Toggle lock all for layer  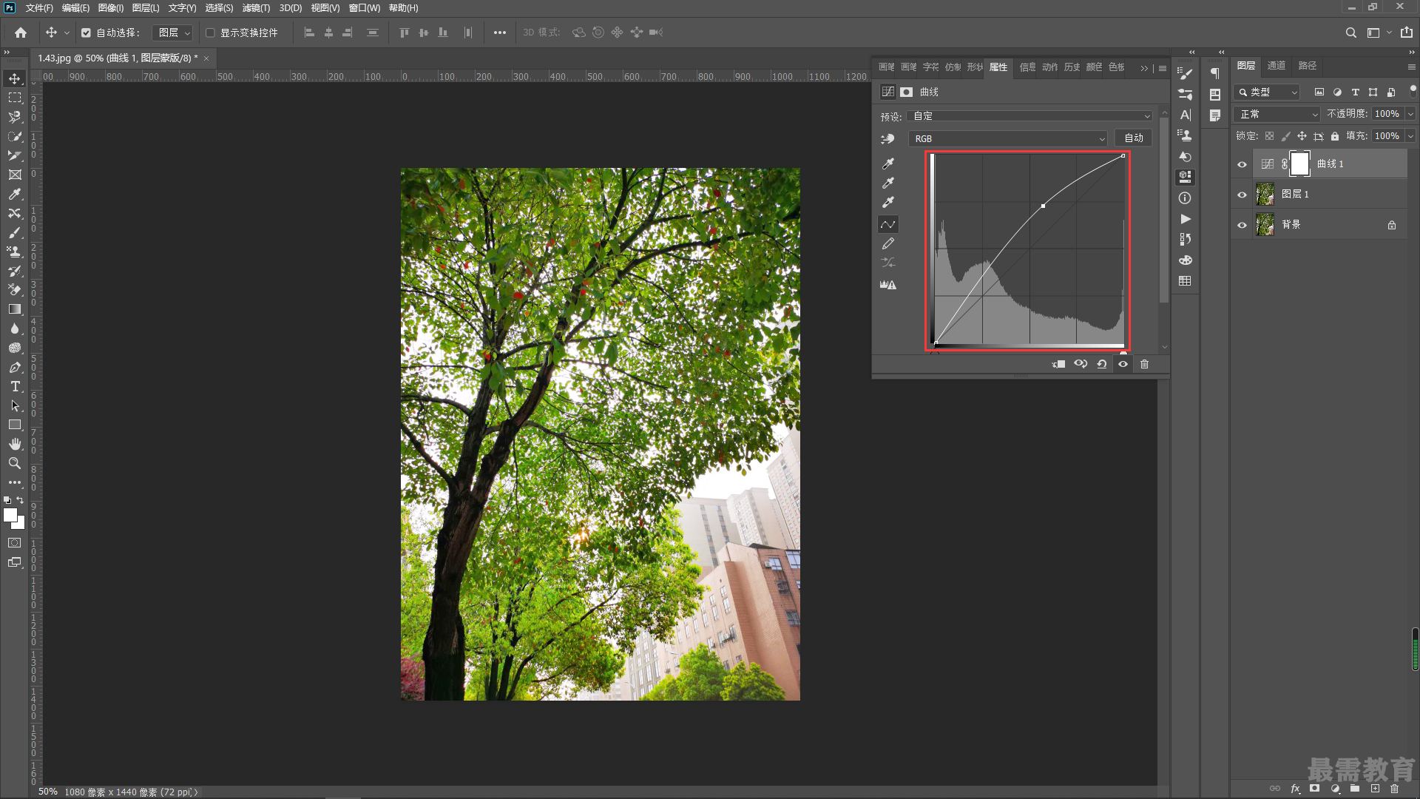point(1335,136)
